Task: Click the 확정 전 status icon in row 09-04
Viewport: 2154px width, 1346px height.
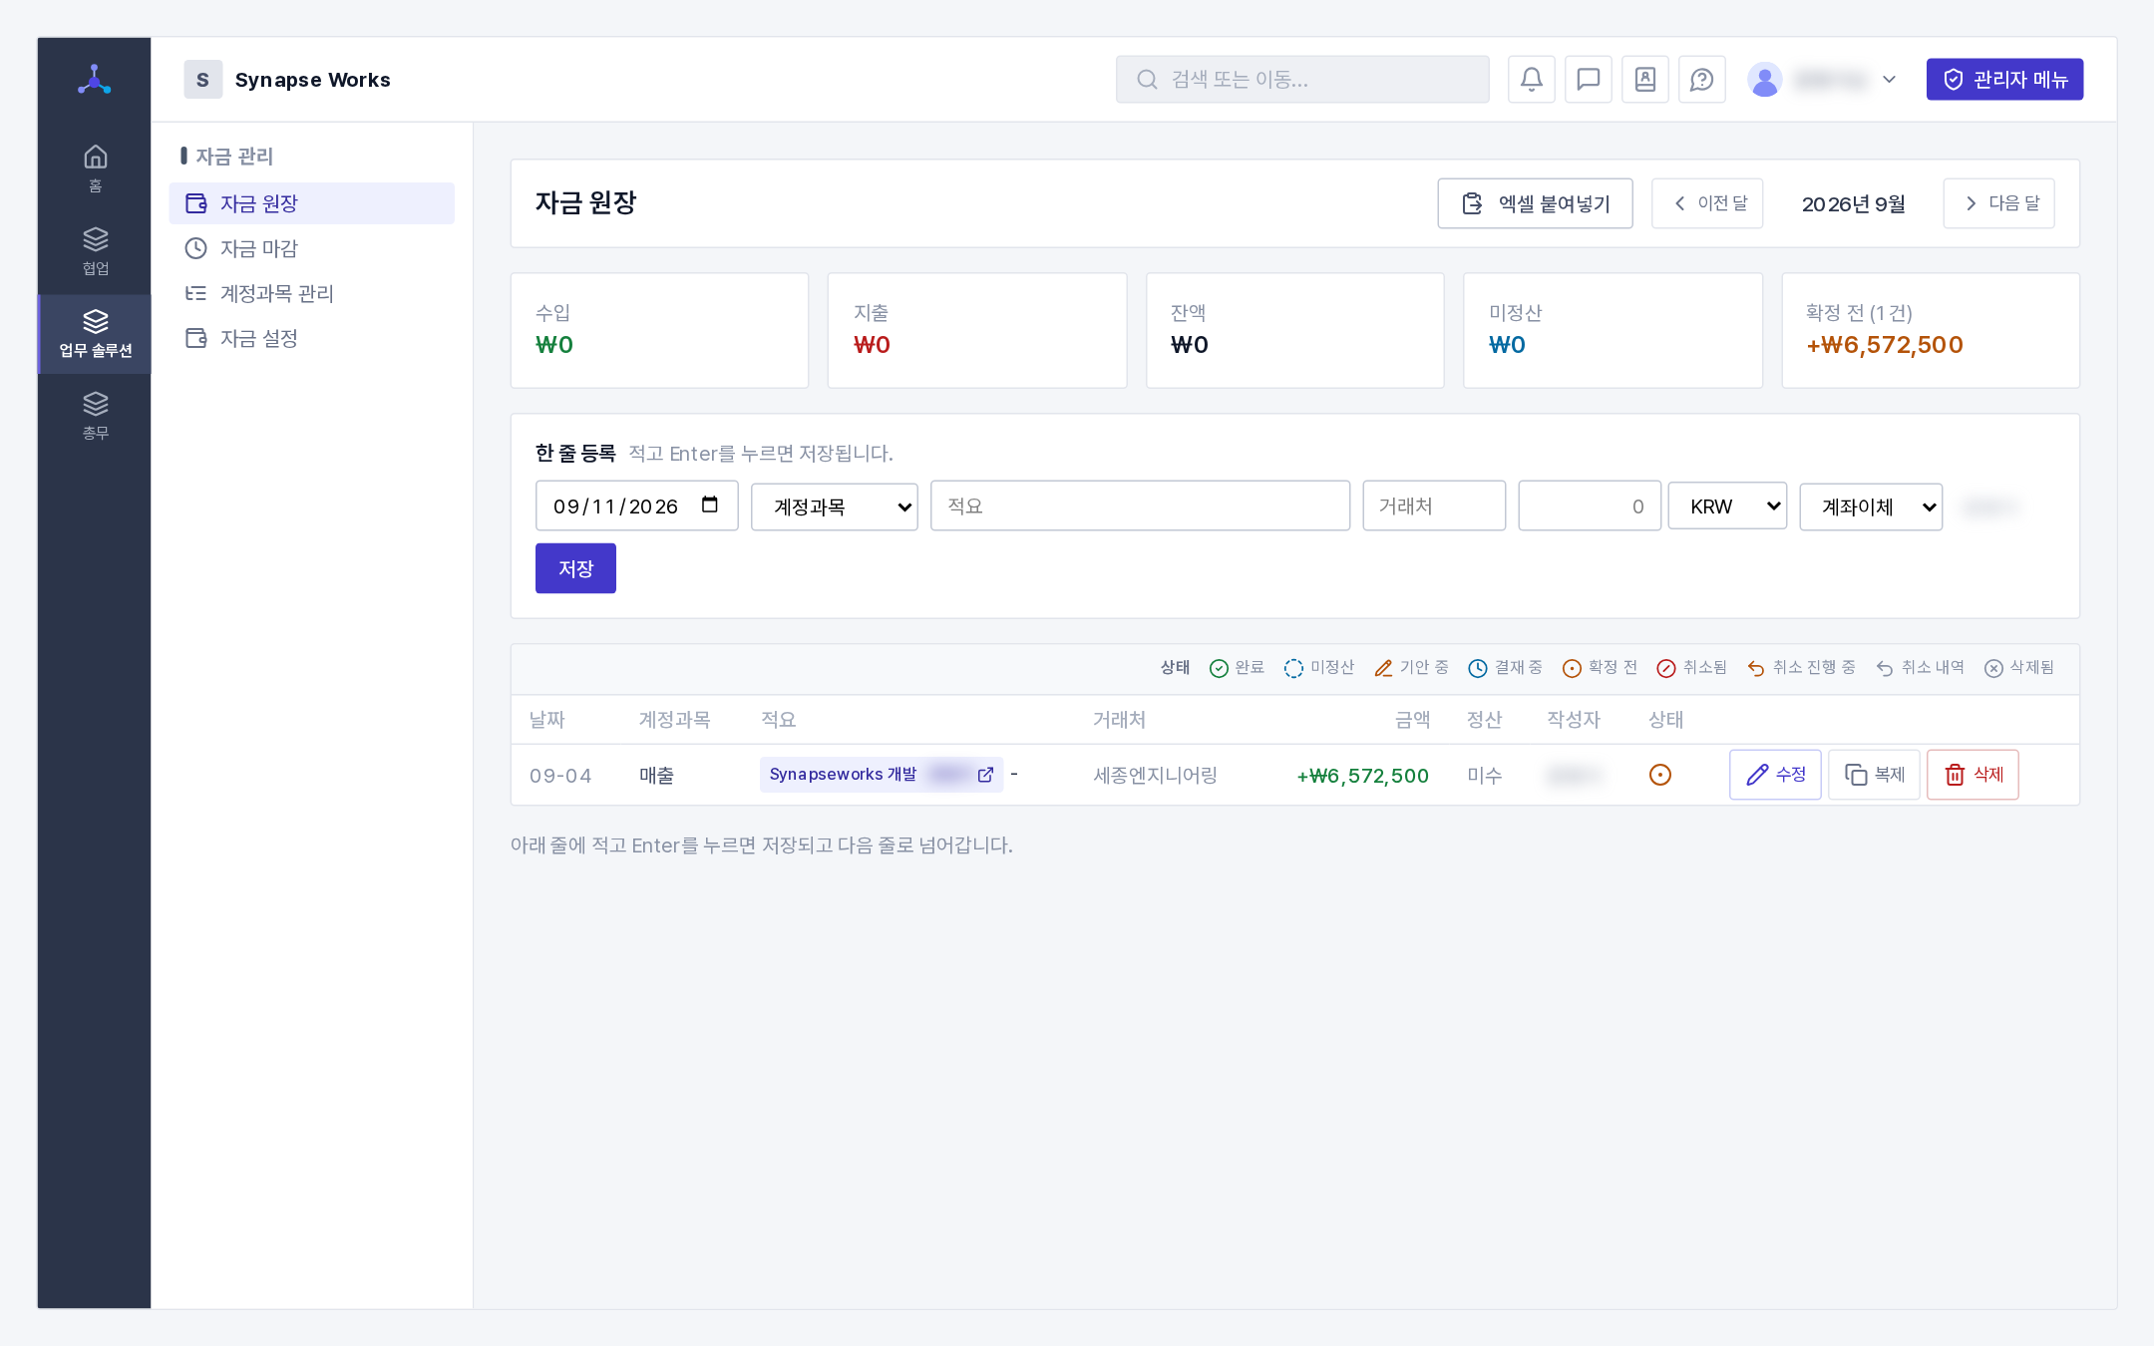Action: [1660, 775]
